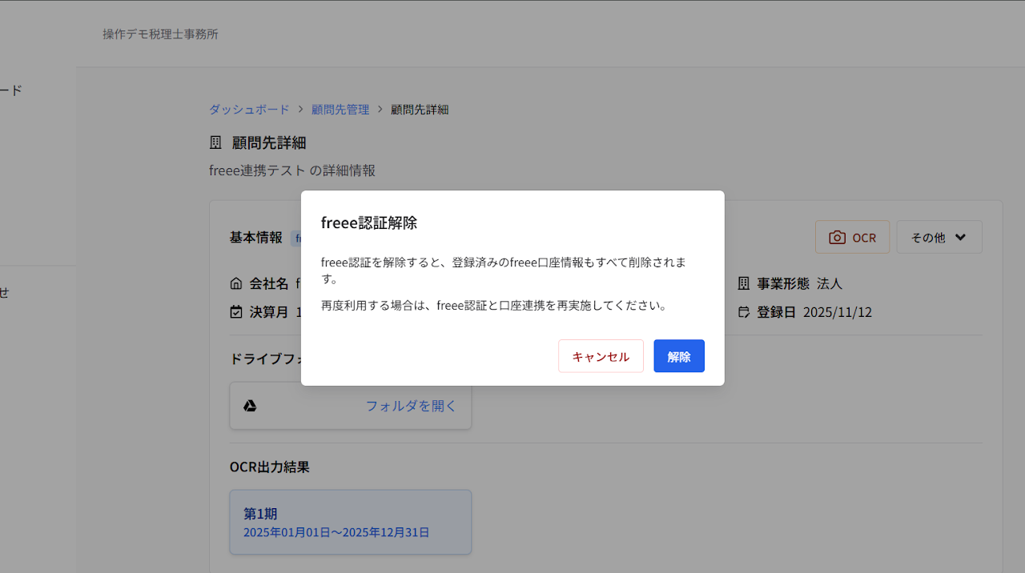1025x573 pixels.
Task: Click the home icon next to 会社名
Action: (x=236, y=283)
